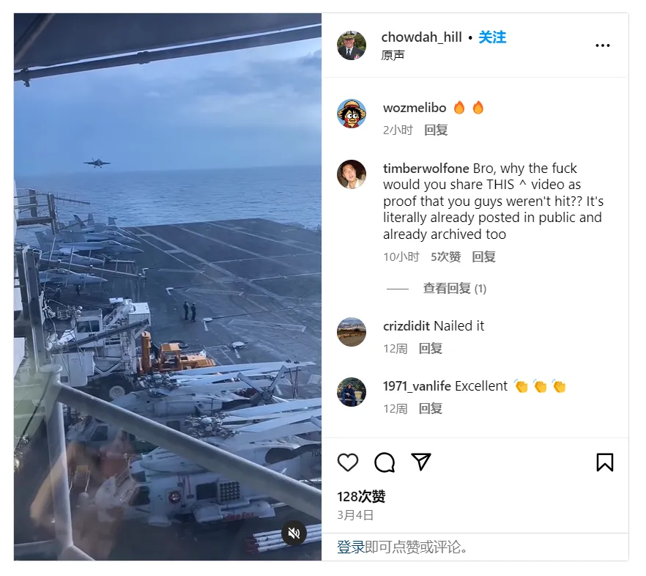This screenshot has width=646, height=576.
Task: Open the 128次赞 likes list
Action: pyautogui.click(x=361, y=496)
